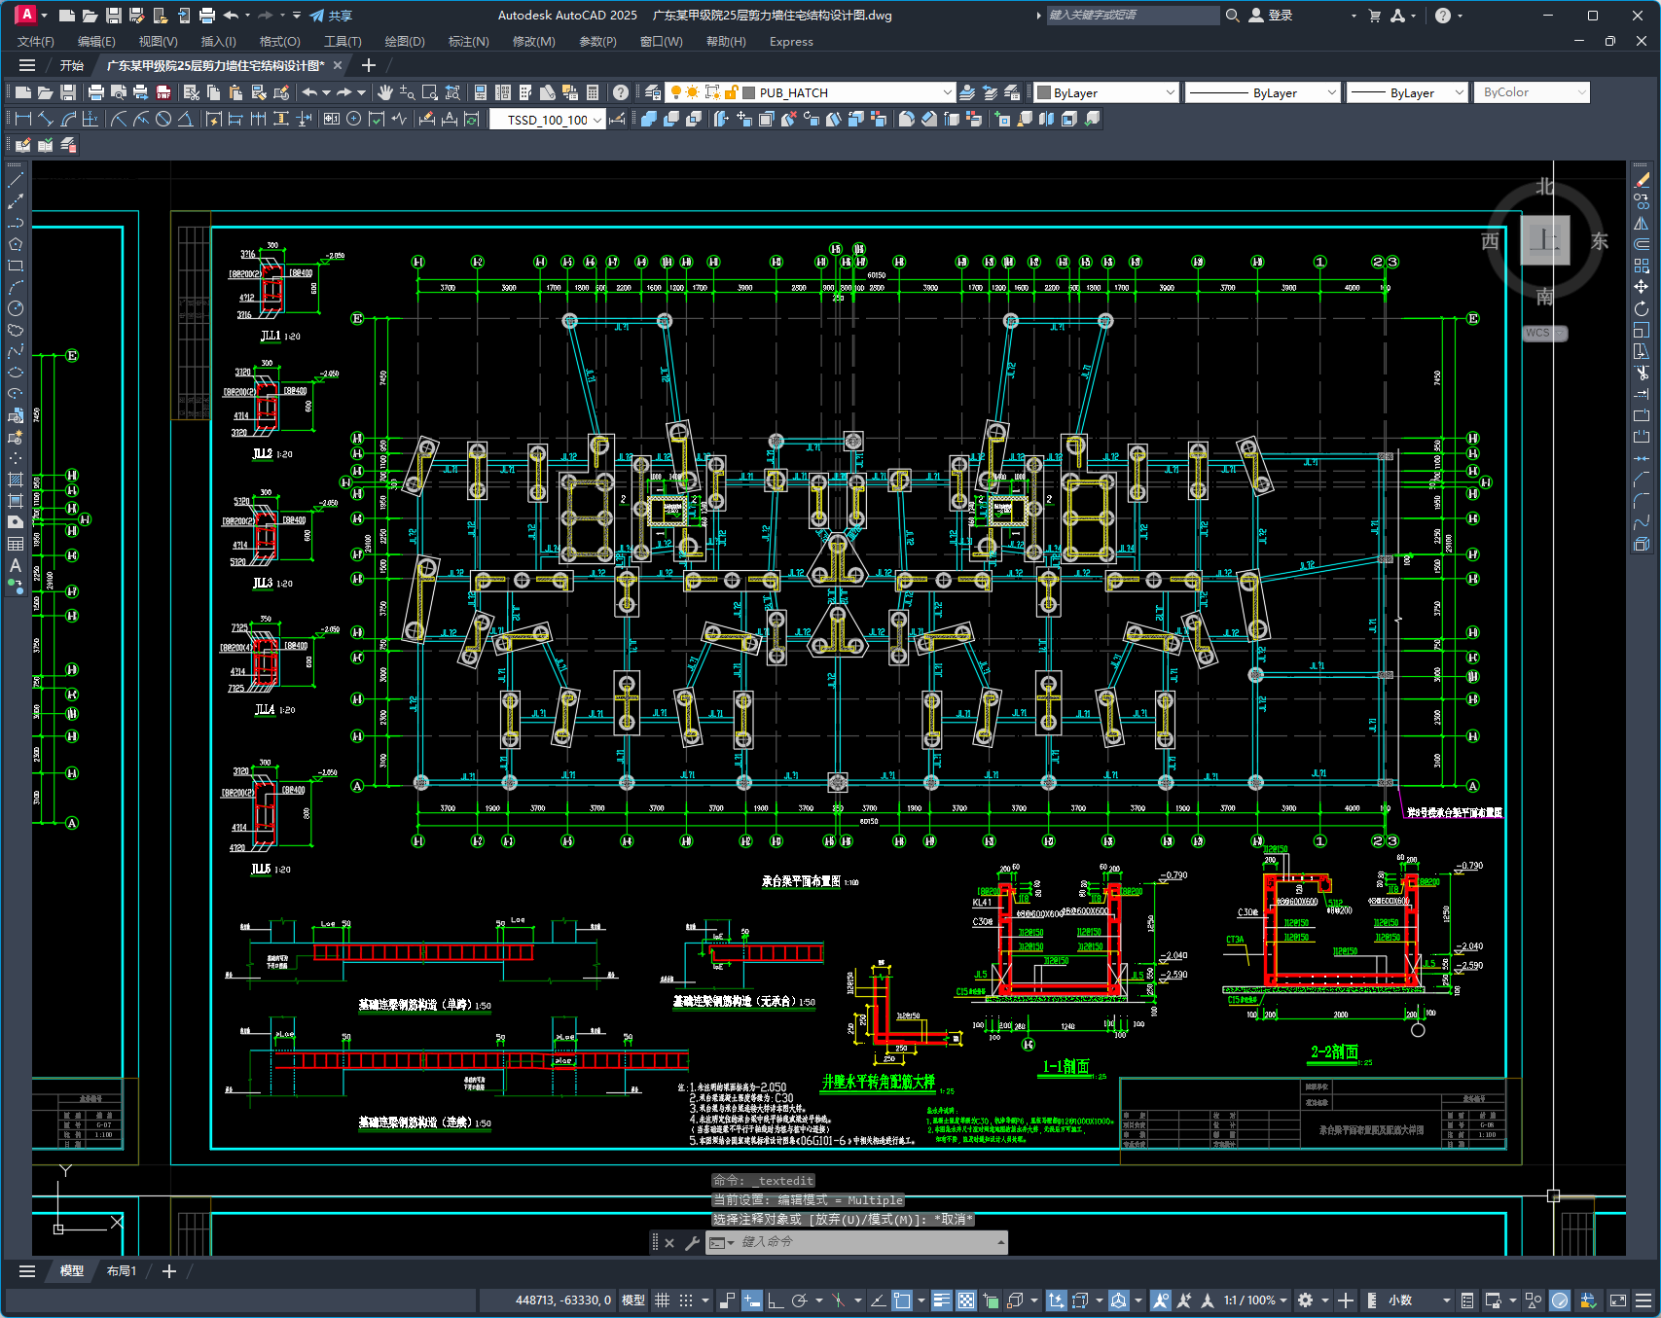
Task: Toggle snap mode in status bar
Action: tap(686, 1300)
